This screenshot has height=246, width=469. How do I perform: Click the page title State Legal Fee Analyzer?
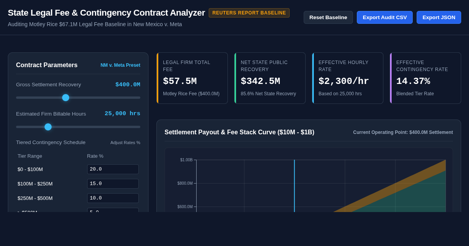pyautogui.click(x=106, y=13)
